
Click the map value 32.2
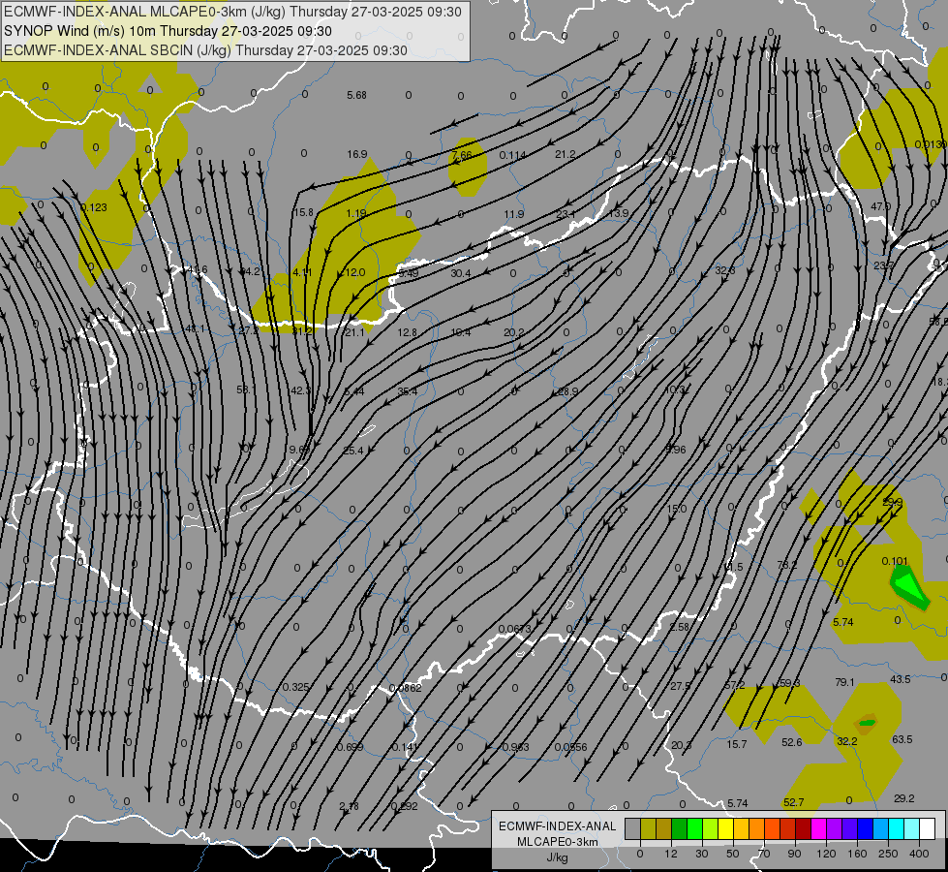coord(847,740)
